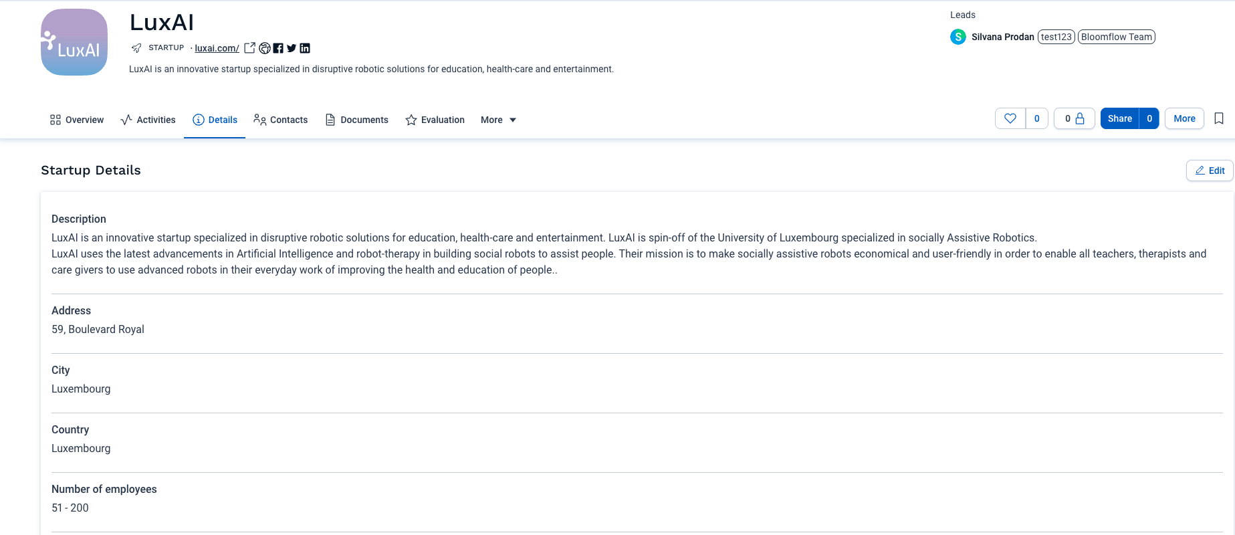Toggle the private lock counter button

click(x=1075, y=118)
